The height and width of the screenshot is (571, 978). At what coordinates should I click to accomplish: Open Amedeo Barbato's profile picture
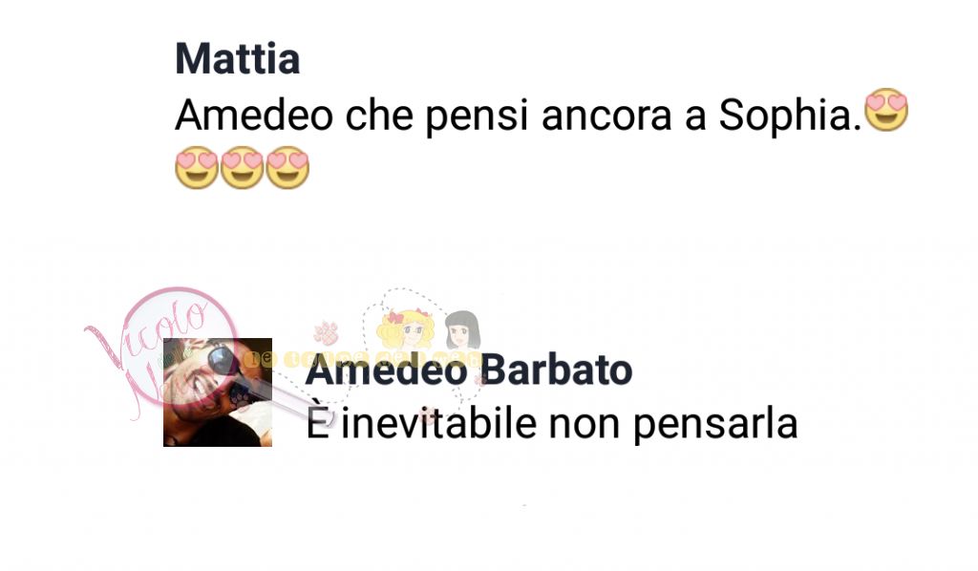coord(218,392)
